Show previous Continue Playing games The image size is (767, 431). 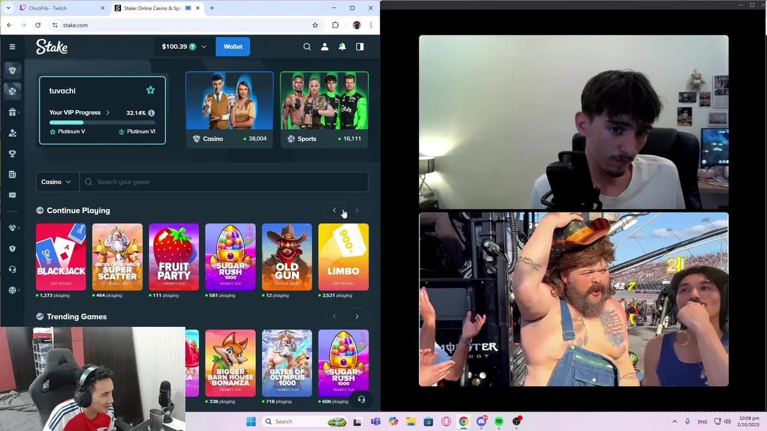click(334, 211)
